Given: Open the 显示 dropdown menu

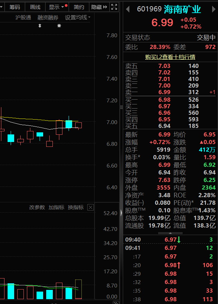Looking at the screenshot, I should coord(57,7).
